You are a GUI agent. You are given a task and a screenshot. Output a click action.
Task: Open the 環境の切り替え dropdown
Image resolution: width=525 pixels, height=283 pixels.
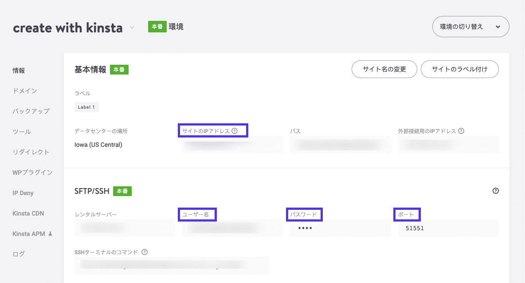(x=470, y=27)
